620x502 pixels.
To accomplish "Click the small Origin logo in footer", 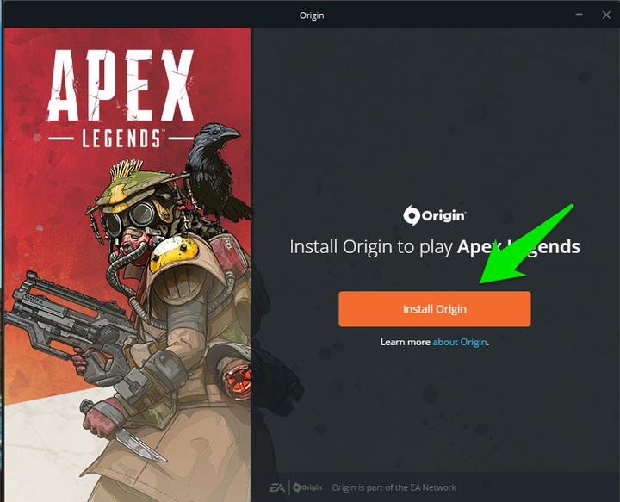I will (307, 487).
